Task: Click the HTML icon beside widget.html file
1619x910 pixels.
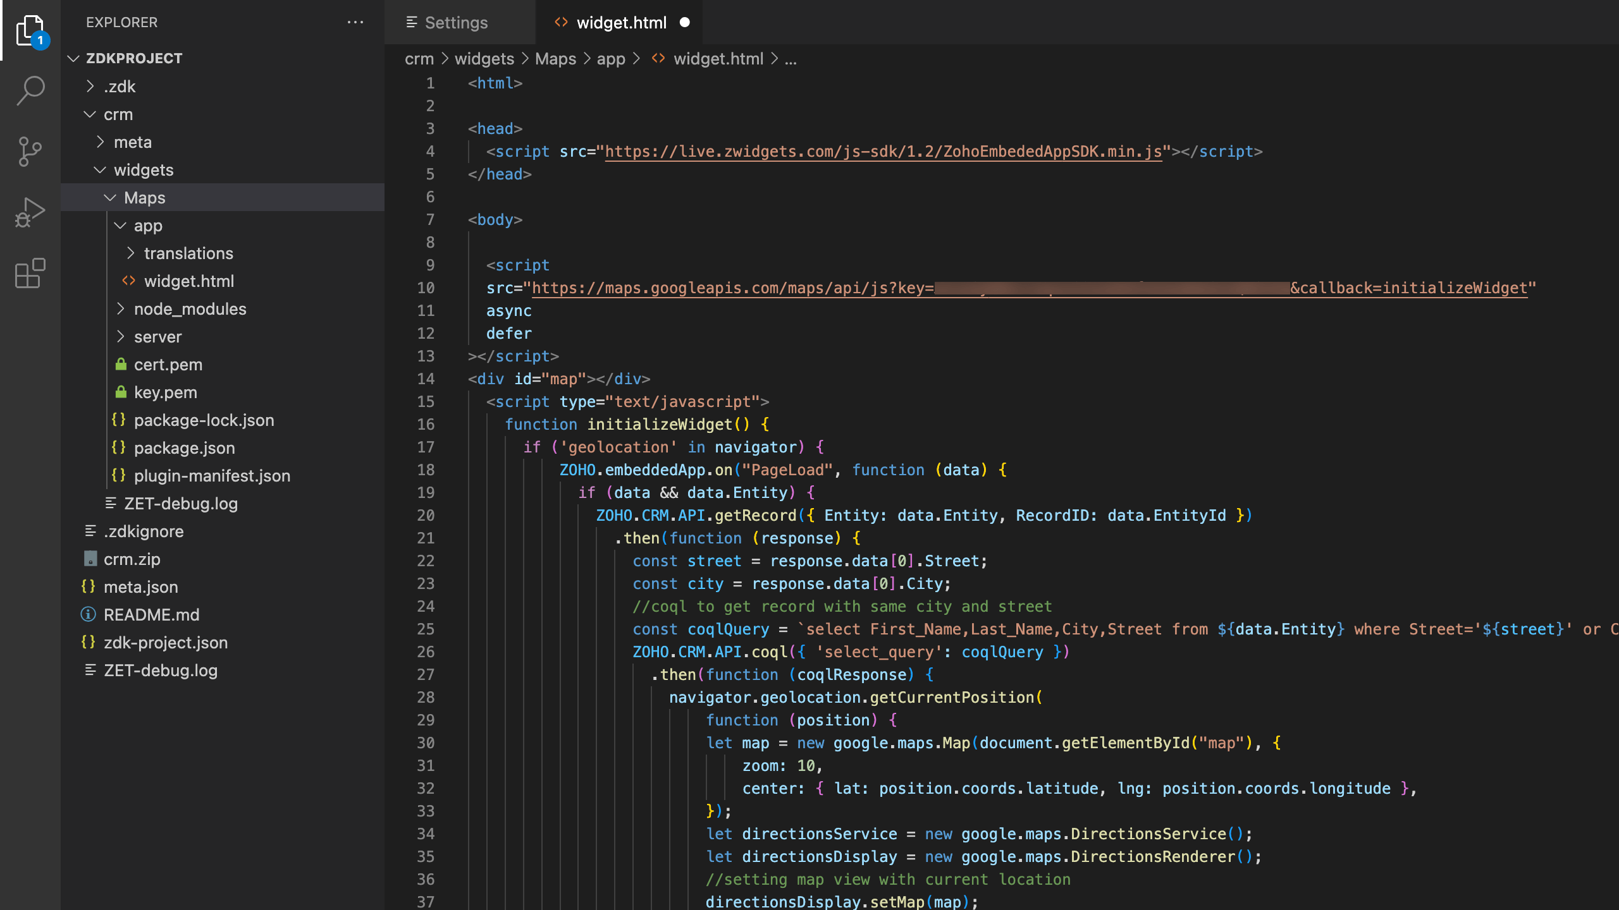Action: click(x=129, y=281)
